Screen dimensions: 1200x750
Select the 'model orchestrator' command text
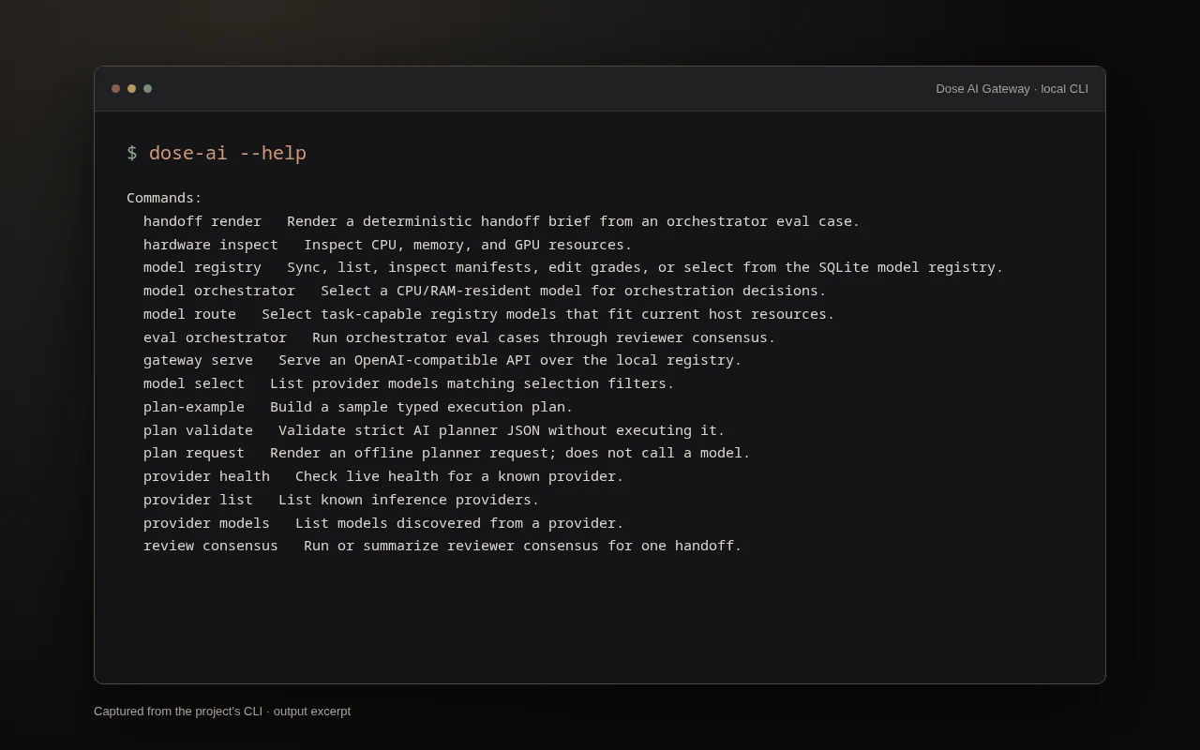(219, 291)
